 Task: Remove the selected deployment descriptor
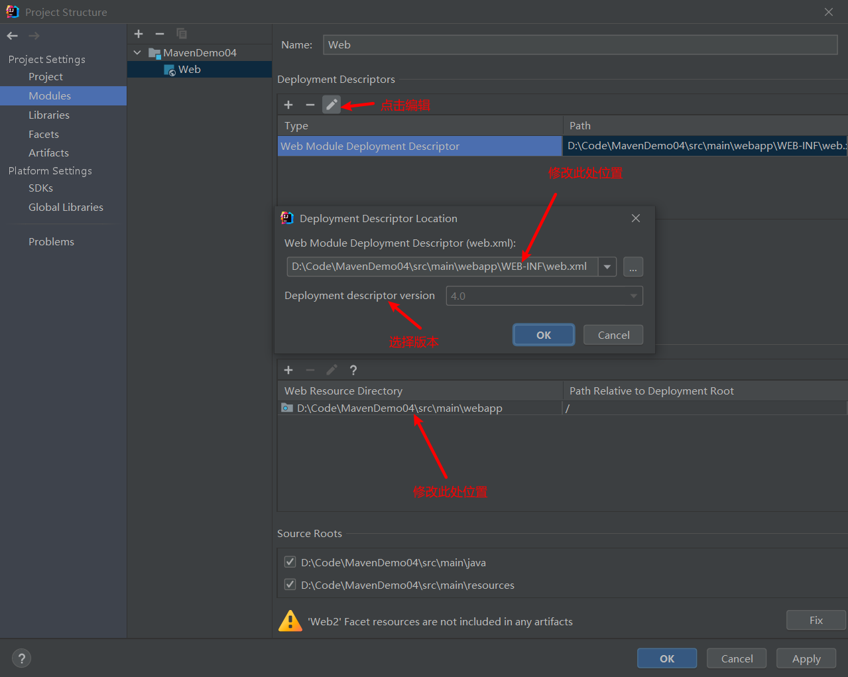click(x=310, y=105)
